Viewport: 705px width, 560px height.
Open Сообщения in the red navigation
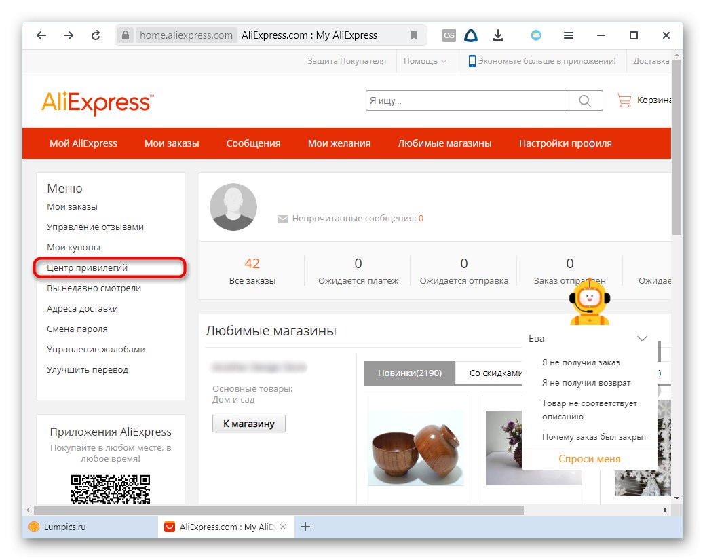253,143
